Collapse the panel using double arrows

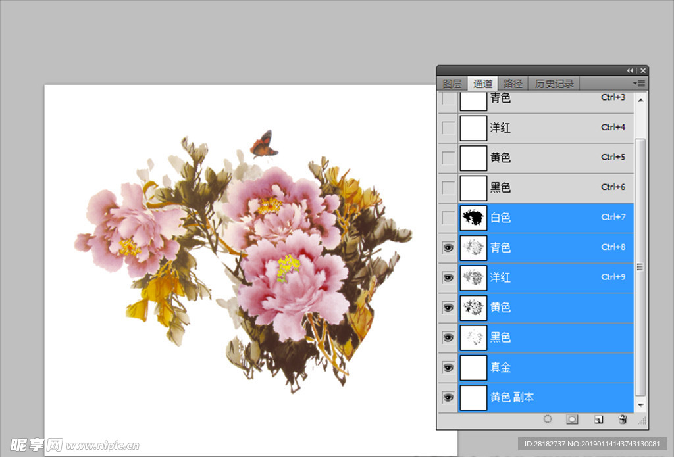click(x=630, y=70)
